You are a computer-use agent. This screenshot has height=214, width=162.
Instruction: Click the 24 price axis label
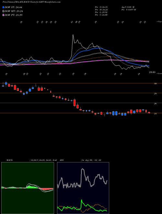coord(155,114)
